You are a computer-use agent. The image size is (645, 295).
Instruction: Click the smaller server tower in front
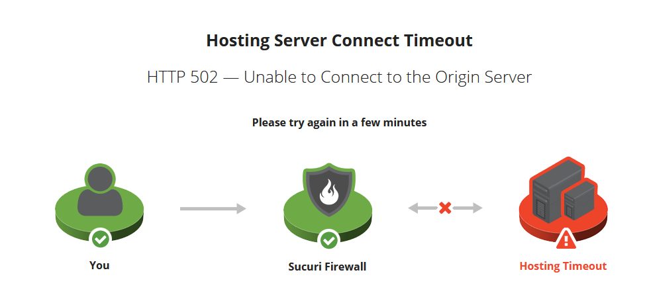point(579,200)
